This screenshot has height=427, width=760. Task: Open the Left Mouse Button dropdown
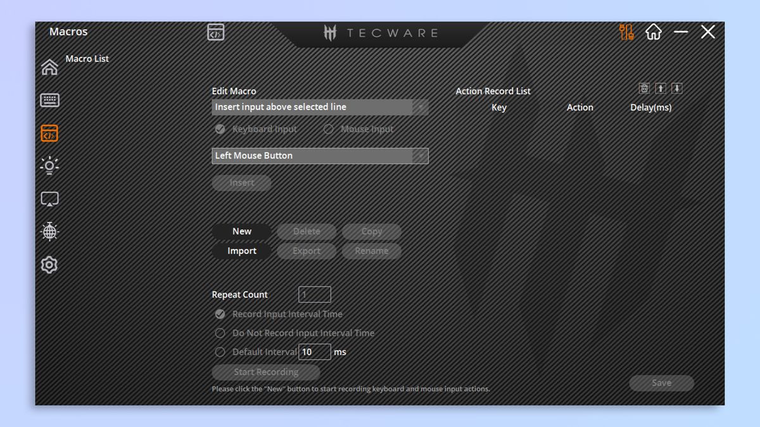(320, 156)
